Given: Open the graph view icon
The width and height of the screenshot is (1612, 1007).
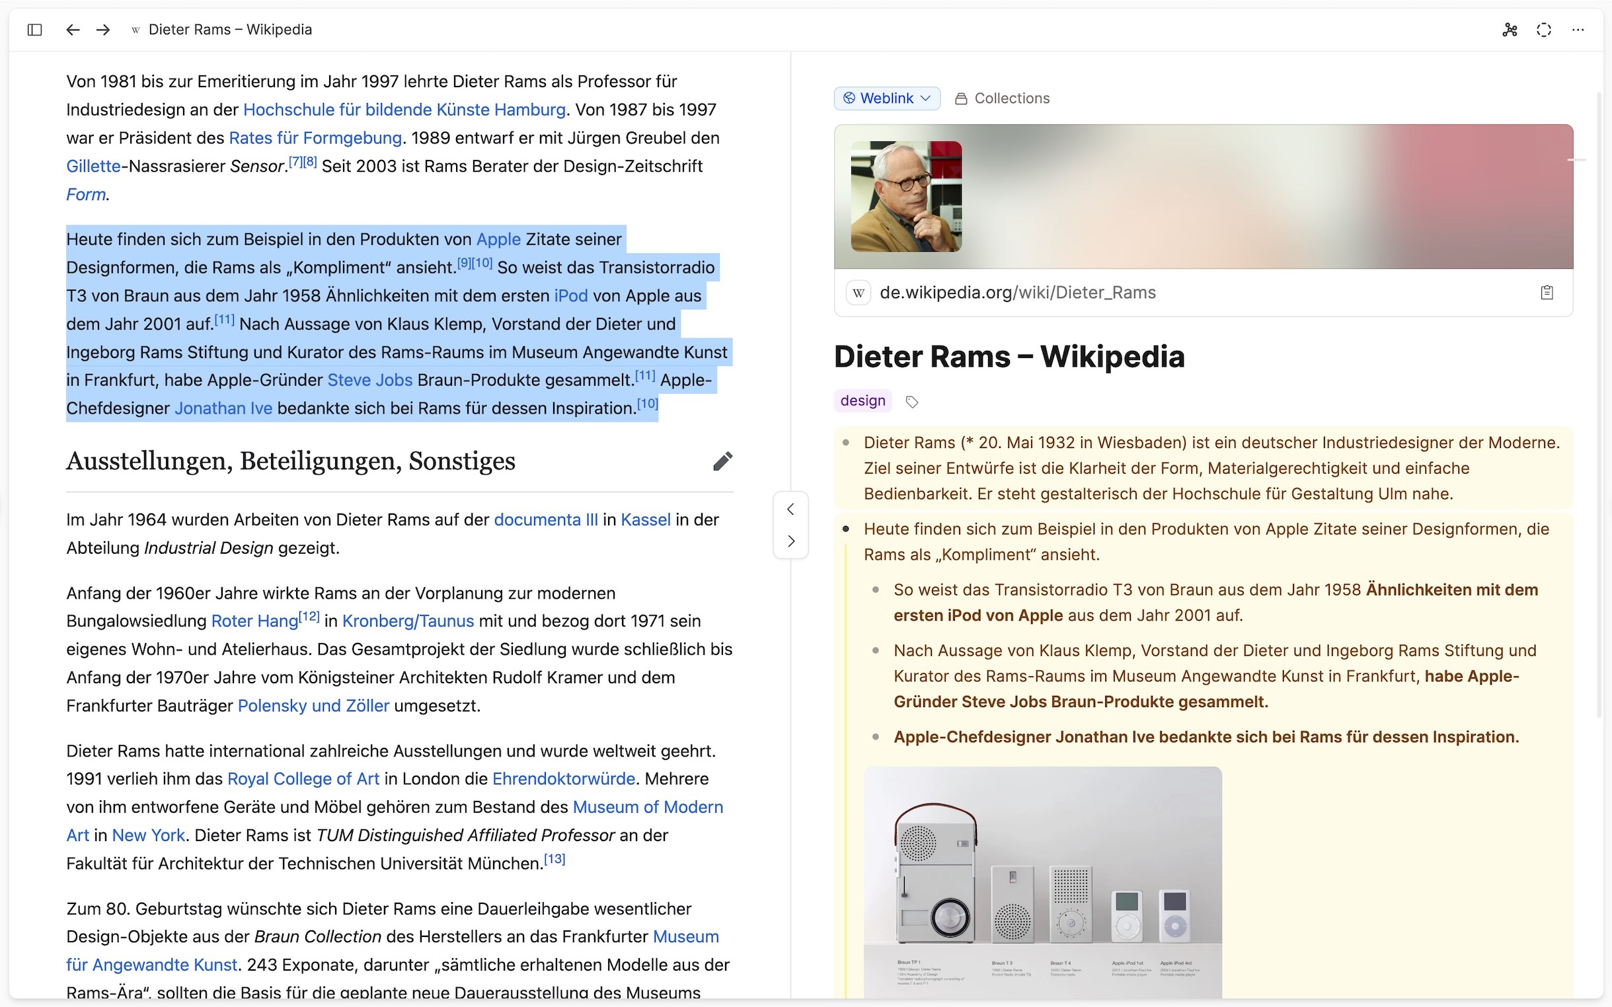Looking at the screenshot, I should pyautogui.click(x=1510, y=29).
